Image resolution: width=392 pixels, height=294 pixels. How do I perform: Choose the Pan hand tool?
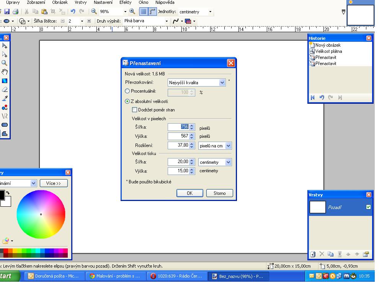click(5, 72)
